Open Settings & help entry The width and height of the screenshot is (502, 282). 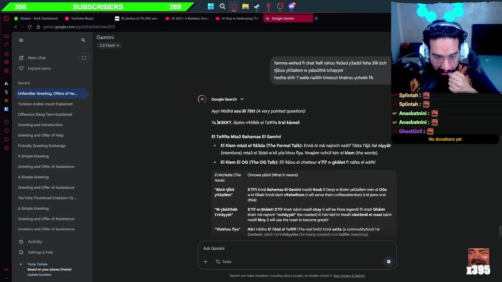(x=40, y=252)
